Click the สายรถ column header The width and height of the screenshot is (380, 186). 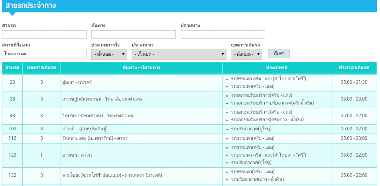click(12, 68)
